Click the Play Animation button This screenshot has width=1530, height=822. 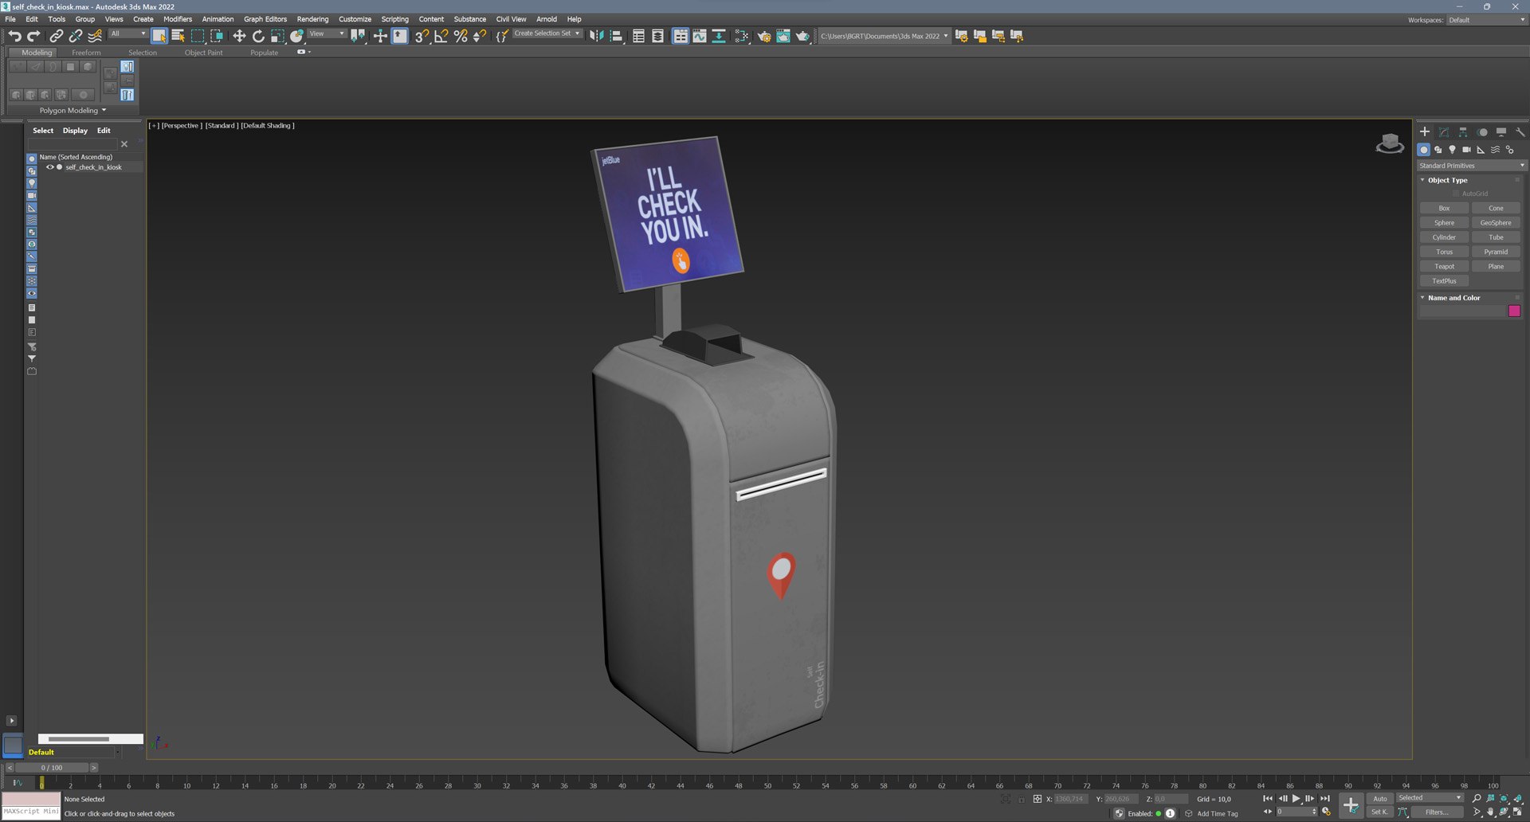coord(1296,798)
